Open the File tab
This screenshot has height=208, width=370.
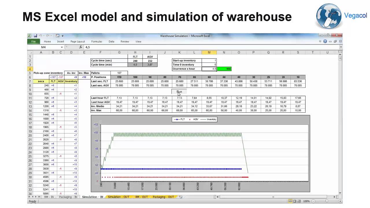tap(34, 42)
